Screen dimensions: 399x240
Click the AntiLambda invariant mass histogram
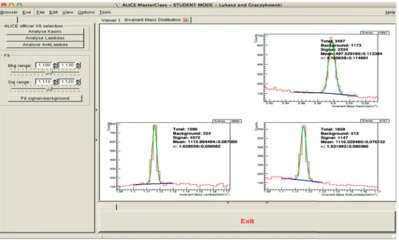coord(320,156)
